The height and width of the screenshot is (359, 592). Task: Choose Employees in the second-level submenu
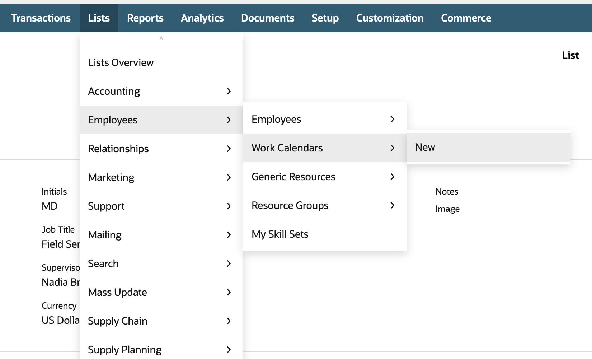click(325, 119)
